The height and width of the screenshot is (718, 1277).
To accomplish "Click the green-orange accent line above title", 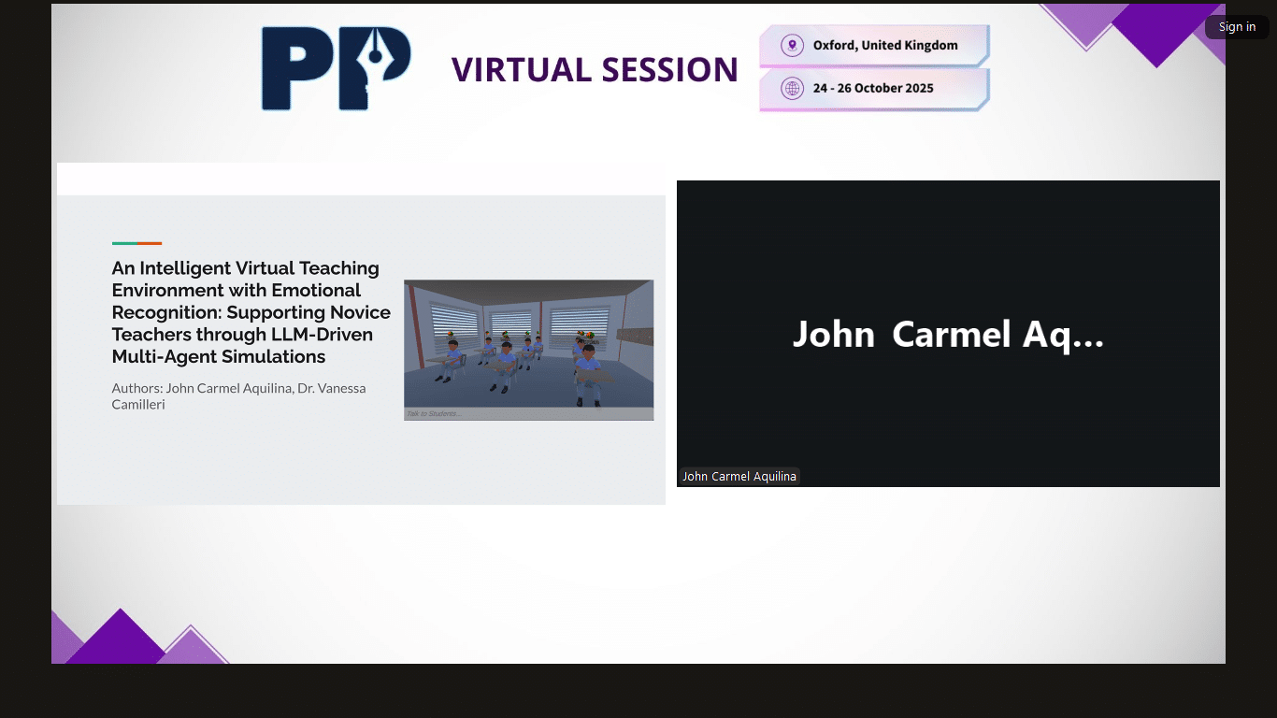I will pyautogui.click(x=136, y=243).
